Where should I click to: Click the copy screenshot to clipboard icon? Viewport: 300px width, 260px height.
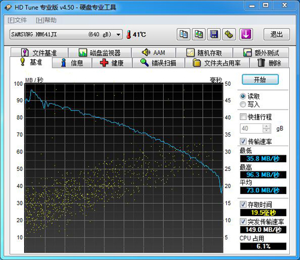[x=199, y=34]
